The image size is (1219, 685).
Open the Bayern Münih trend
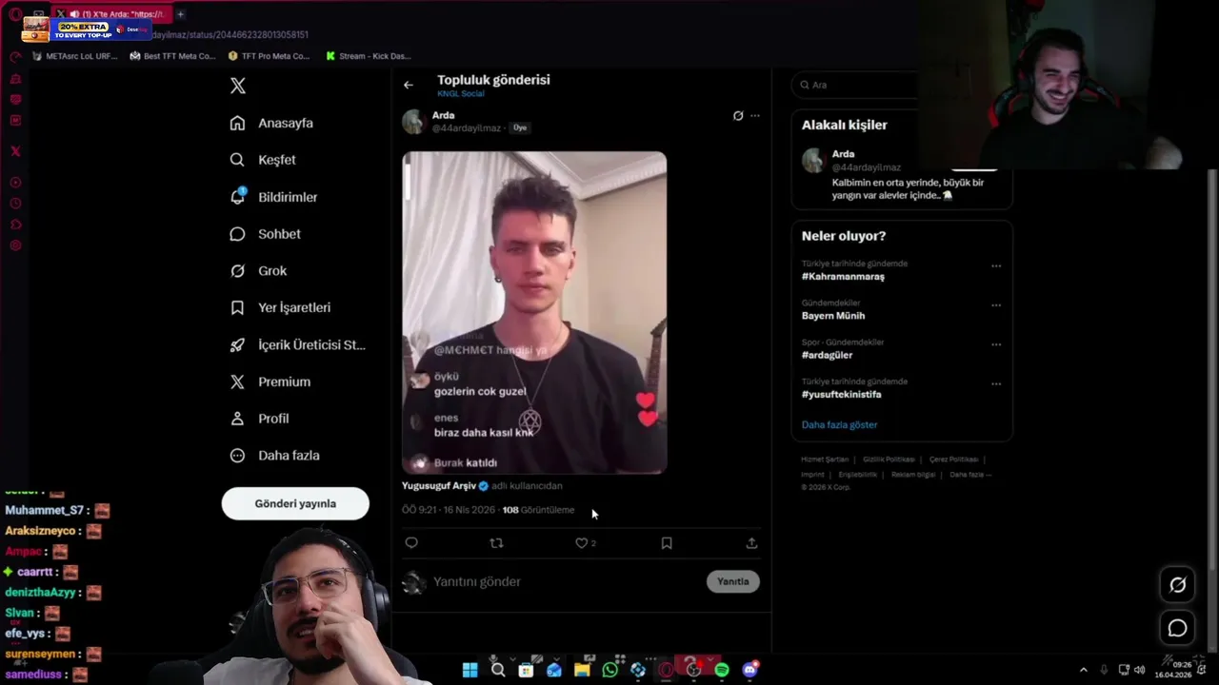point(833,316)
